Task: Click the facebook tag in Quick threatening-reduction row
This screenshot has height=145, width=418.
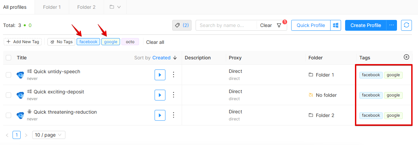Action: (371, 115)
